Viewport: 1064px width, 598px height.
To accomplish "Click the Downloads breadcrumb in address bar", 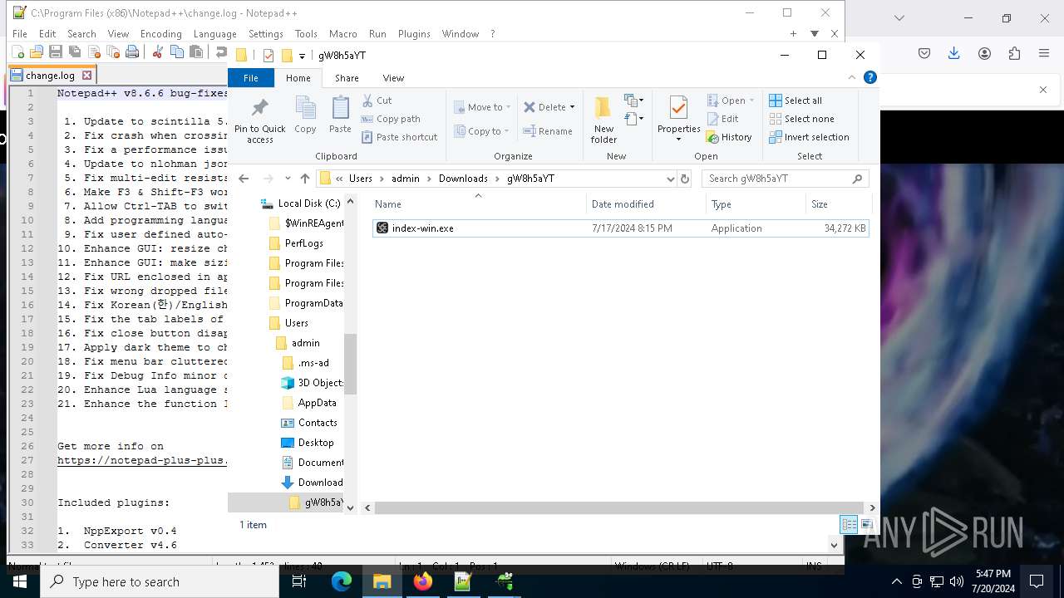I will 463,179.
